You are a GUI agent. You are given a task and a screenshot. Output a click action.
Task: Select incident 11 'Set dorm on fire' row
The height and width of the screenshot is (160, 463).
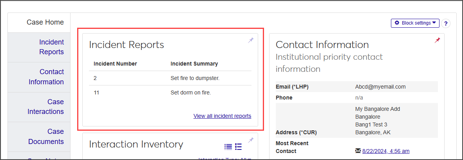point(170,92)
